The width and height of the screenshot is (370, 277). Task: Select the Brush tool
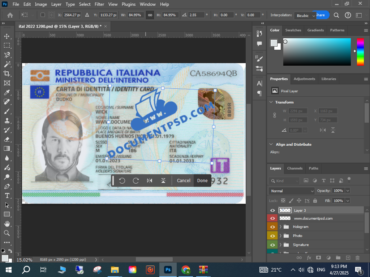point(7,111)
